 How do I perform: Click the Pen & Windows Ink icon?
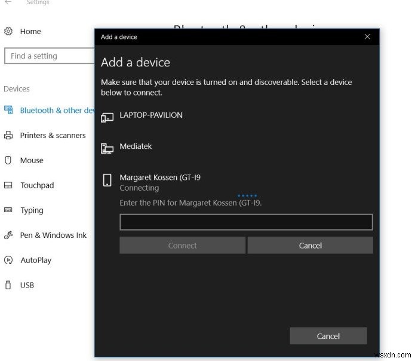pos(8,235)
